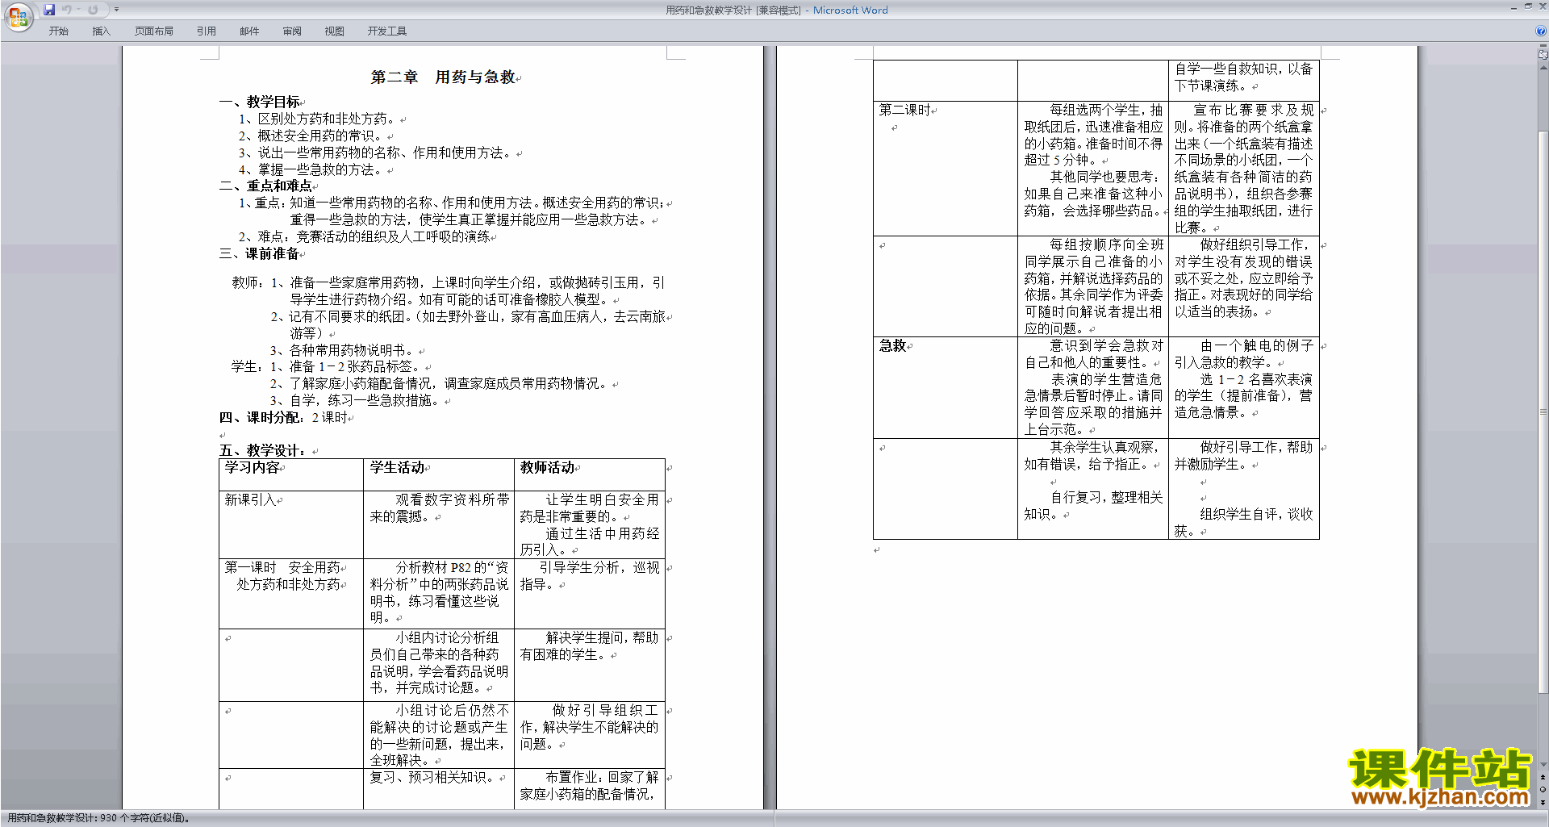This screenshot has width=1549, height=827.
Task: Click the line 3、各种常用药物说明书
Action: (343, 350)
